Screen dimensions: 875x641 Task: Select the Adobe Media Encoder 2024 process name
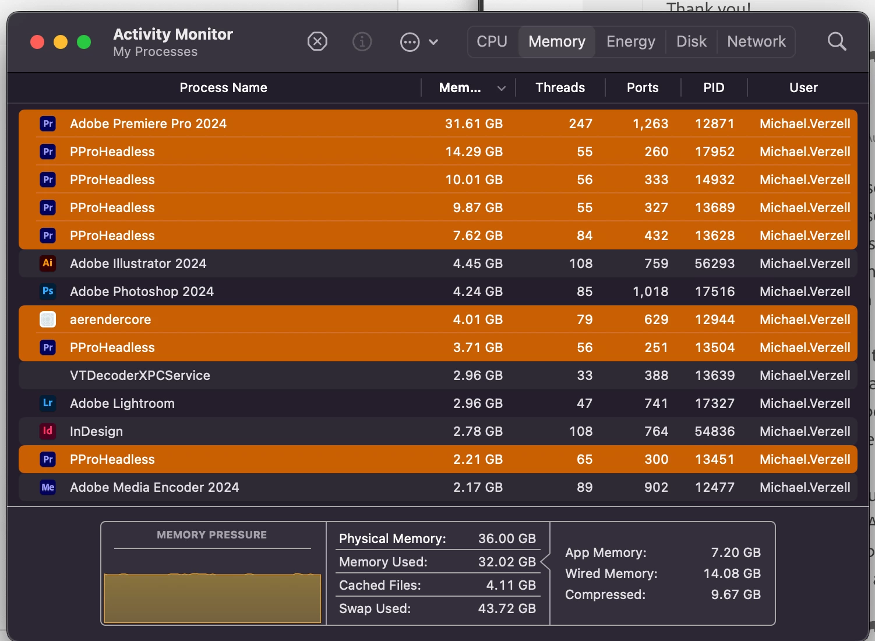[154, 487]
